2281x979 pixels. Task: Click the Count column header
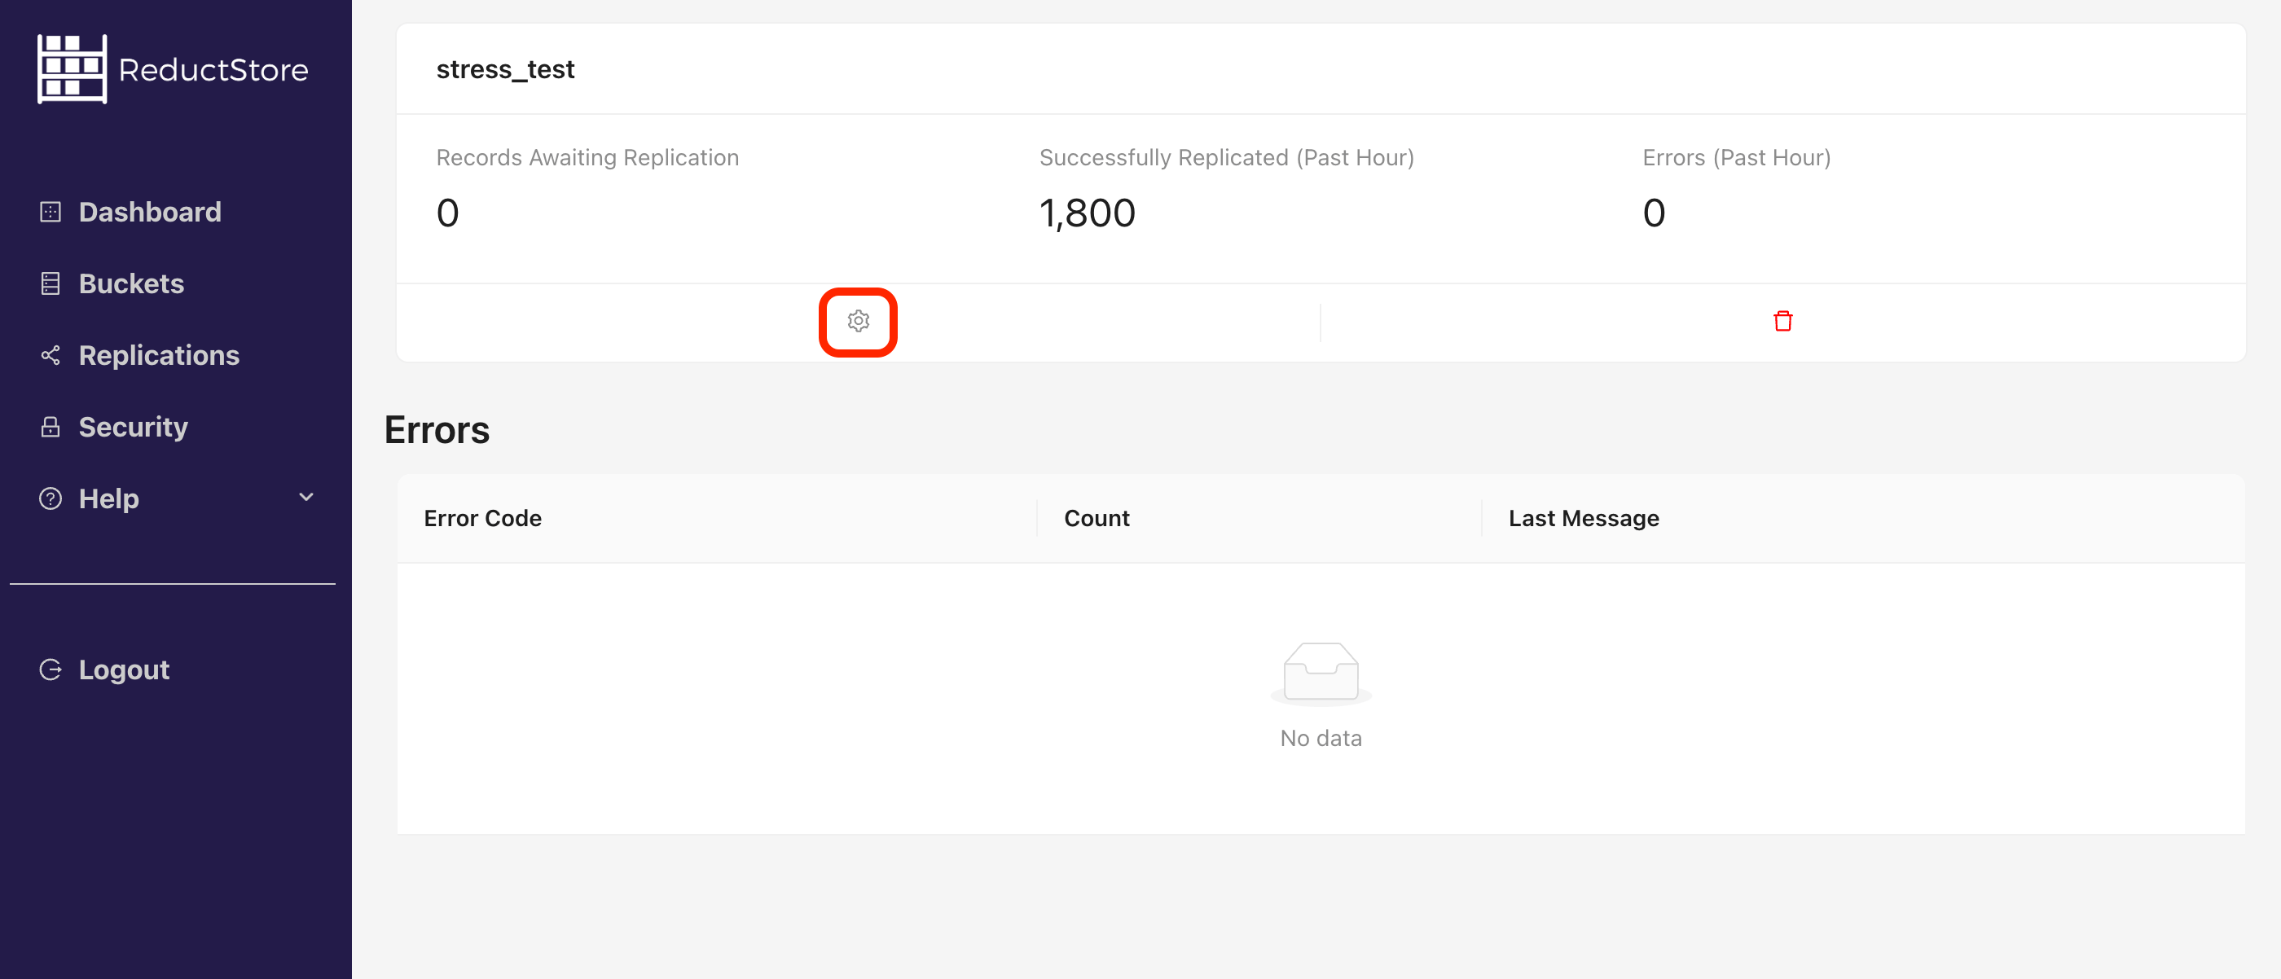[x=1097, y=518]
